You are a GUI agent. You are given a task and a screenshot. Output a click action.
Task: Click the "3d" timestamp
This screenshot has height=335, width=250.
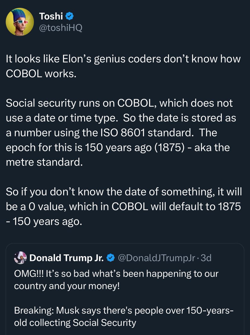tap(206, 258)
